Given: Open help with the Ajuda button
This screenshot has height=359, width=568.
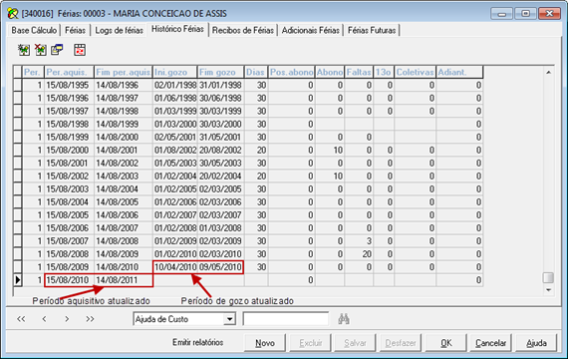Looking at the screenshot, I should coord(536,343).
